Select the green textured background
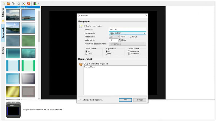Viewport: 216px width, 121px height. pyautogui.click(x=28, y=41)
